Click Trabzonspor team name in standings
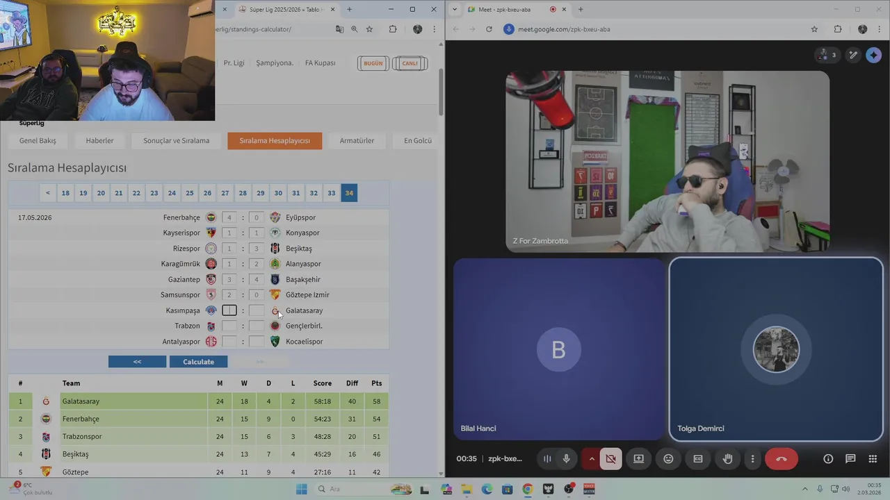 pyautogui.click(x=82, y=437)
